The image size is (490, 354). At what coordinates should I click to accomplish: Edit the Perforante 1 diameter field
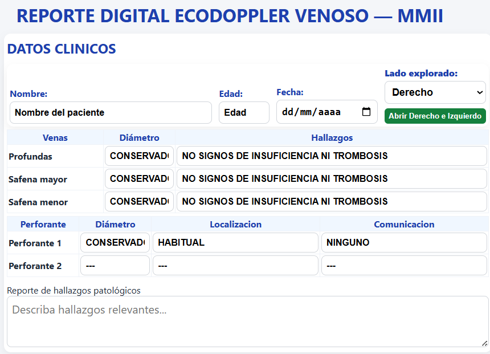pos(115,243)
